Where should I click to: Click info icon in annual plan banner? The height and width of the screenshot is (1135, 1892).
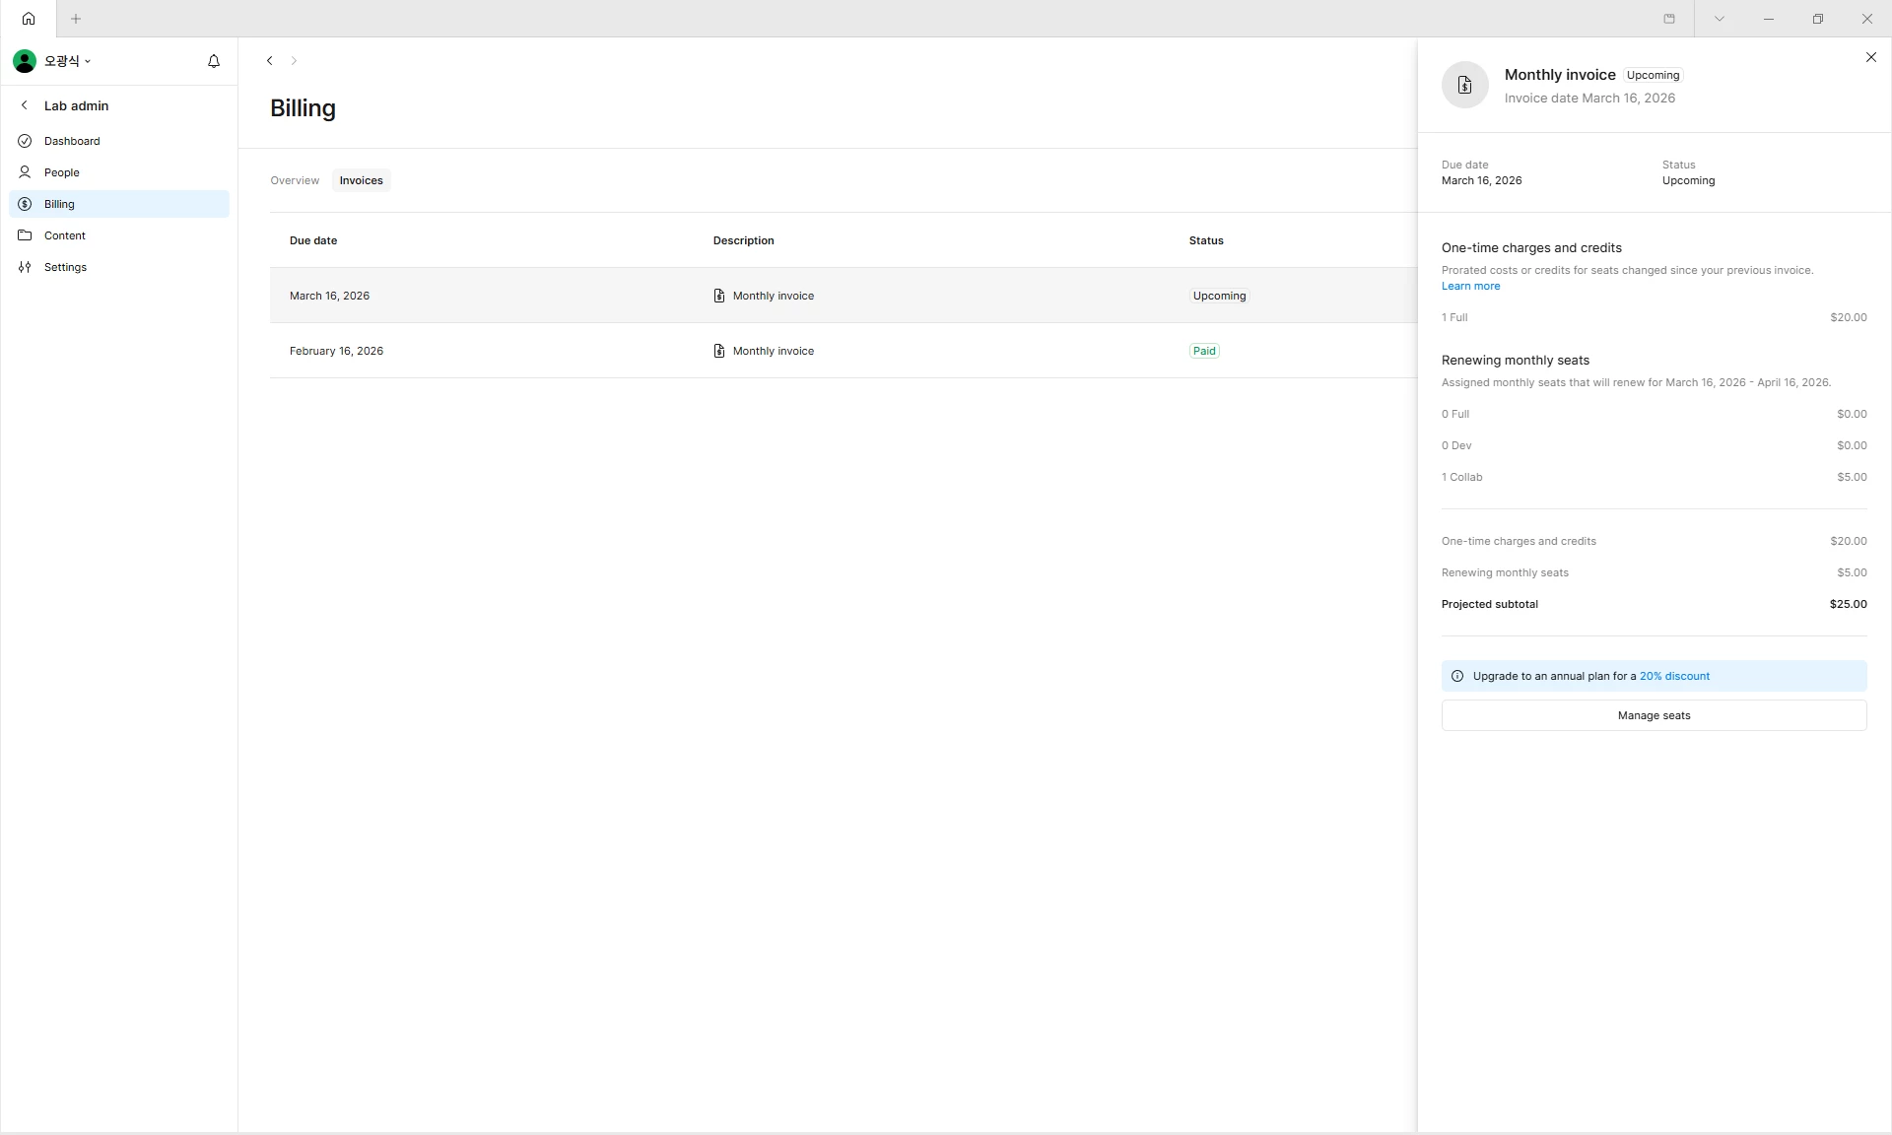click(1457, 676)
